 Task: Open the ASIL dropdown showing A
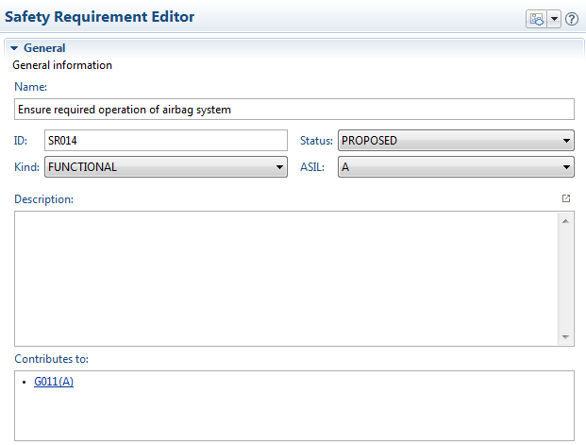[x=456, y=167]
